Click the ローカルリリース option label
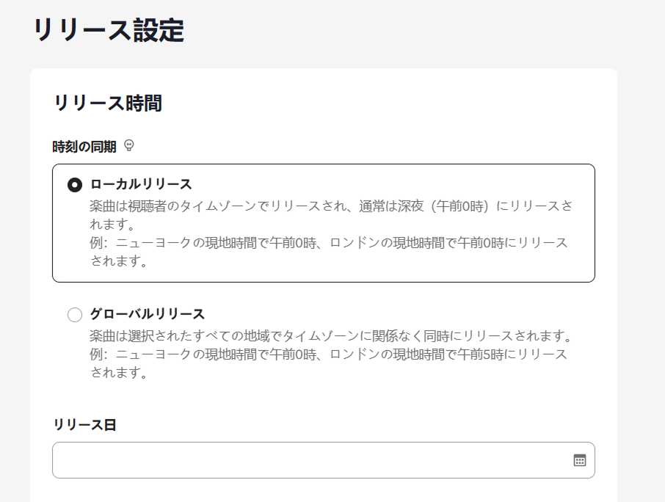665x502 pixels. (141, 184)
